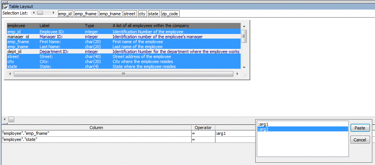Click left arrow of Selection List scroller
Viewport: 375px width, 165px height.
point(34,13)
